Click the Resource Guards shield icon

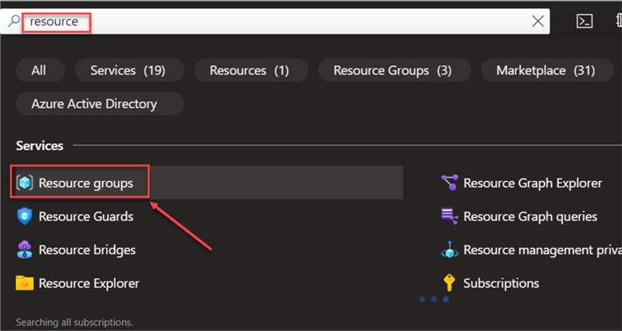pos(25,216)
